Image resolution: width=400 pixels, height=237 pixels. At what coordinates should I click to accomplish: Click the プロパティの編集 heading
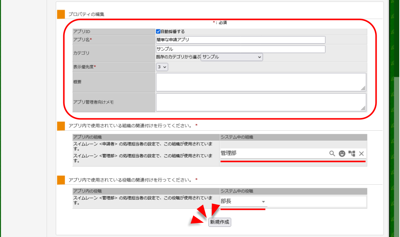[x=86, y=14]
